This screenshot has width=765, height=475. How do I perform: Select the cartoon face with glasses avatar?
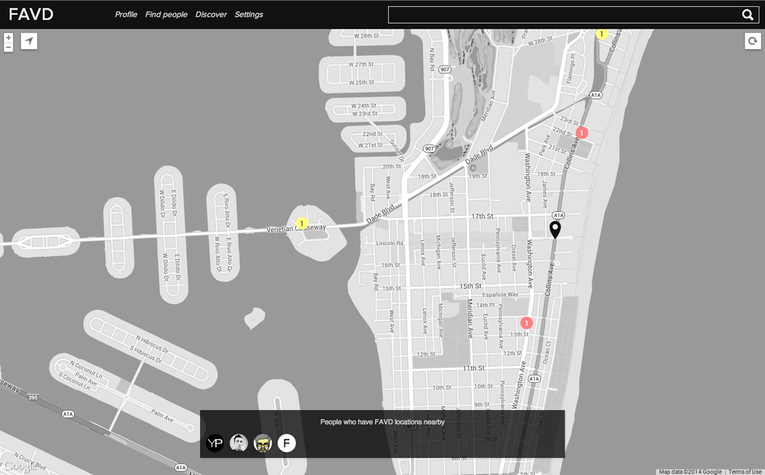[263, 443]
